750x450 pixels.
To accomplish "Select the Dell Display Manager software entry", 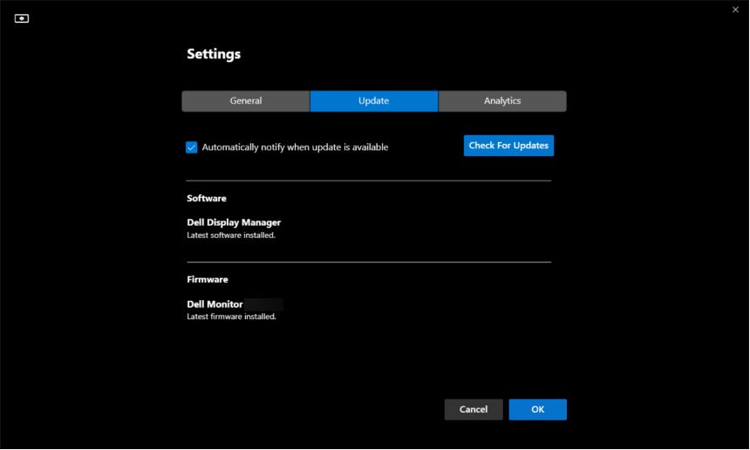I will point(234,222).
